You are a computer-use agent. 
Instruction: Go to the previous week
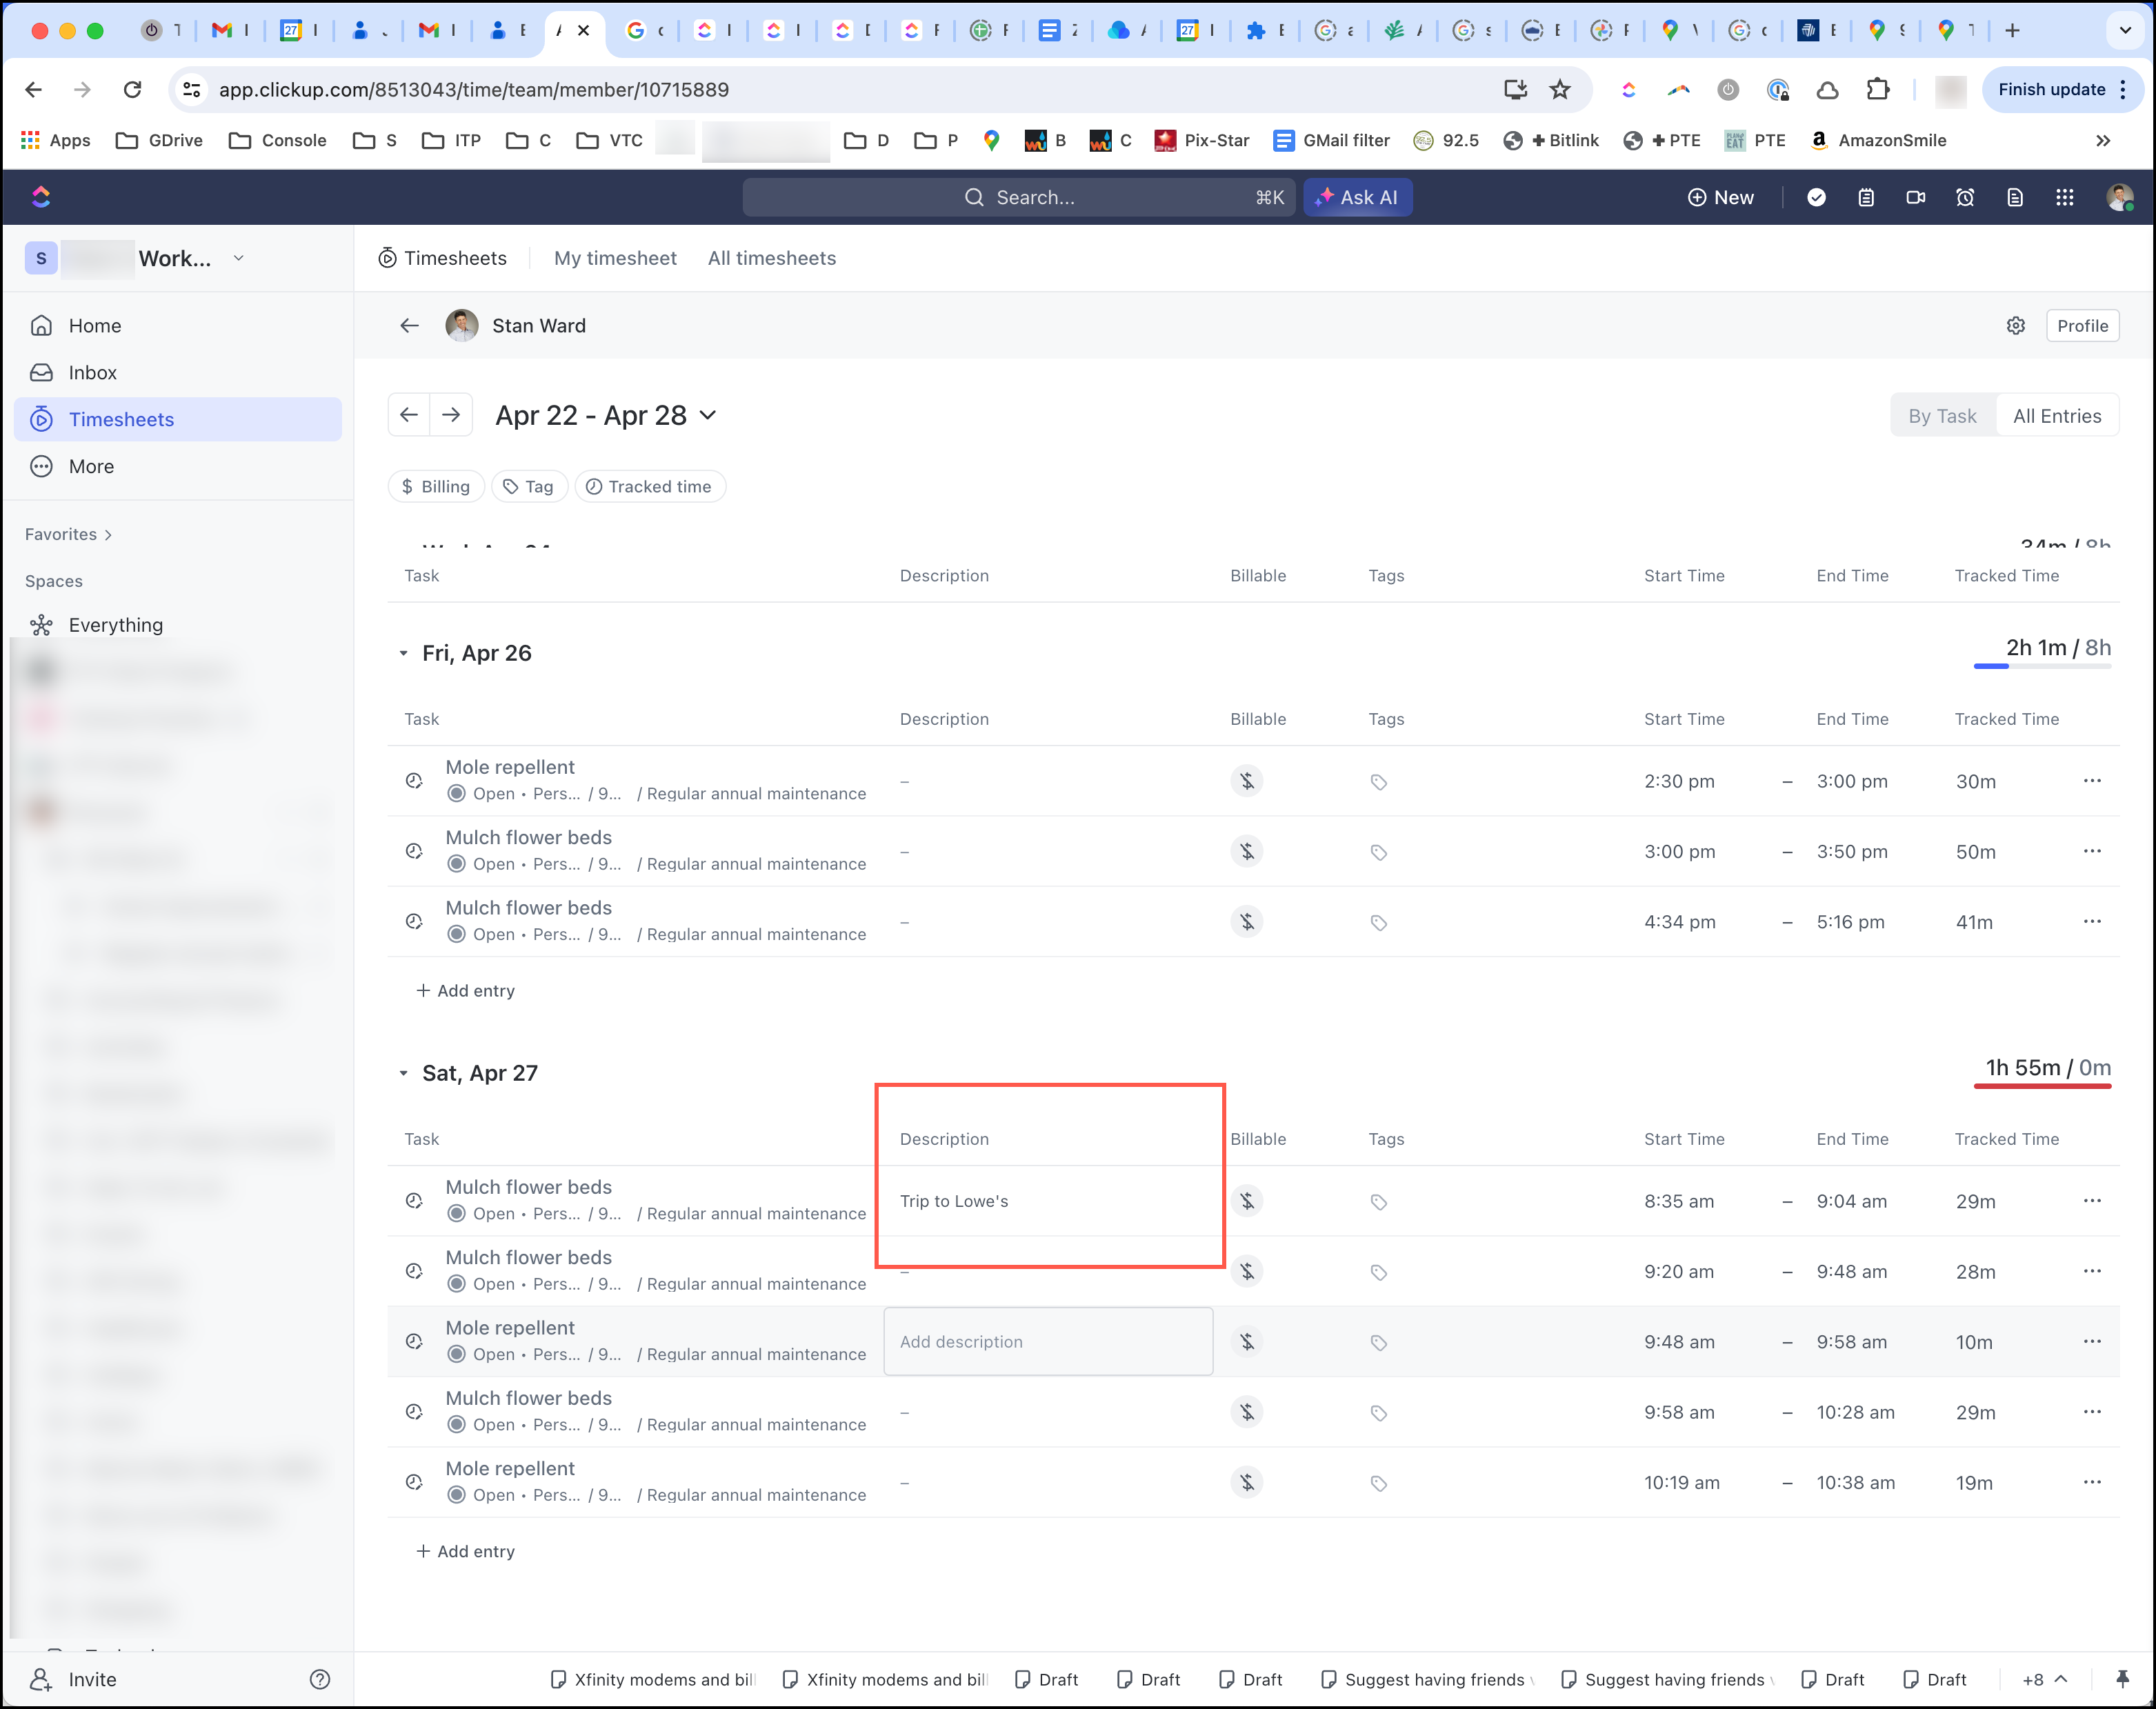tap(409, 415)
